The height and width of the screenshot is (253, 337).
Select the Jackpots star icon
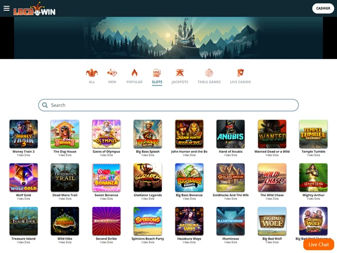(x=180, y=73)
